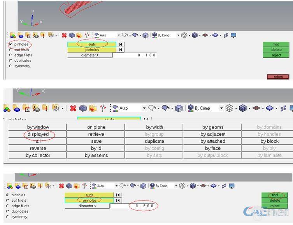Choose 'by adjacent' in the selection menu
The image size is (293, 225).
click(x=213, y=134)
